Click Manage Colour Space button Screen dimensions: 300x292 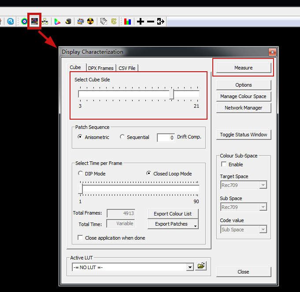244,96
